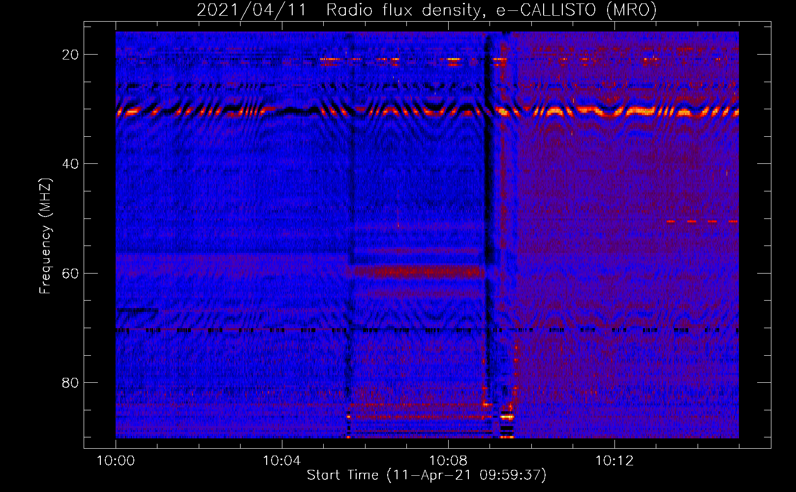The image size is (796, 492).
Task: Click the '10:00' time tick label
Action: (116, 461)
